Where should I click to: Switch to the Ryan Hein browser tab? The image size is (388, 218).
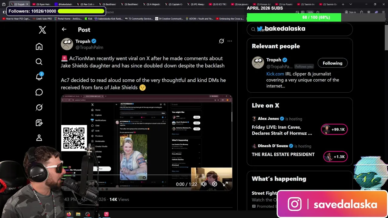41,4
